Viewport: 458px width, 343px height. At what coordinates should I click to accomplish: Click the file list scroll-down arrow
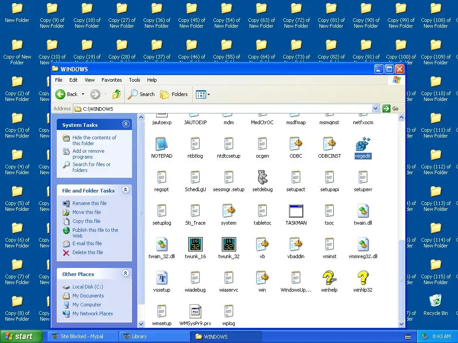click(x=401, y=324)
